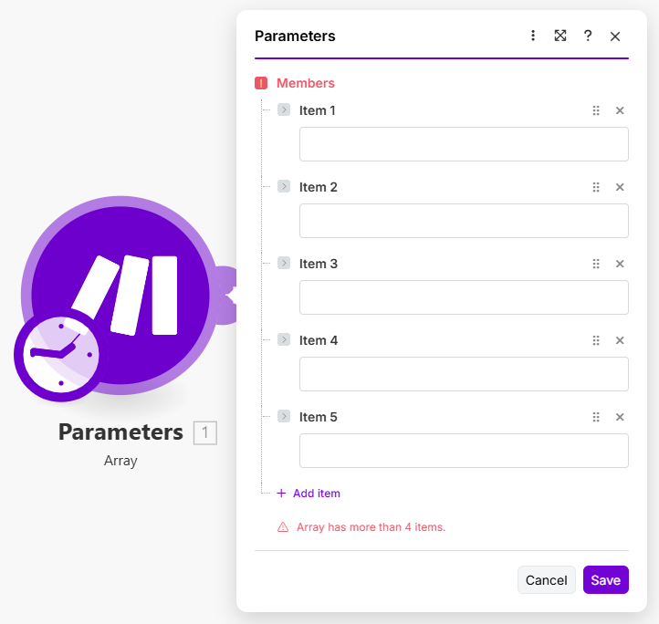Click the drag handle beside Item 4

[596, 340]
